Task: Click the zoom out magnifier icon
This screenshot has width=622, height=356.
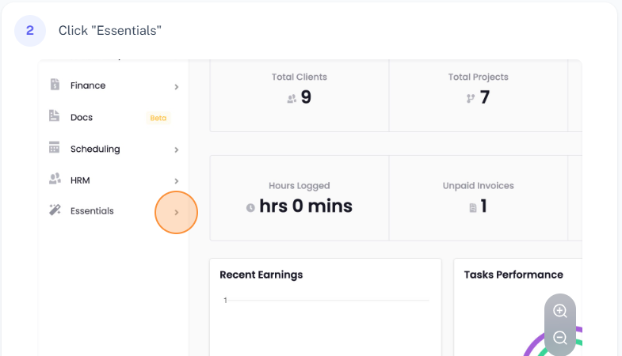Action: tap(560, 338)
